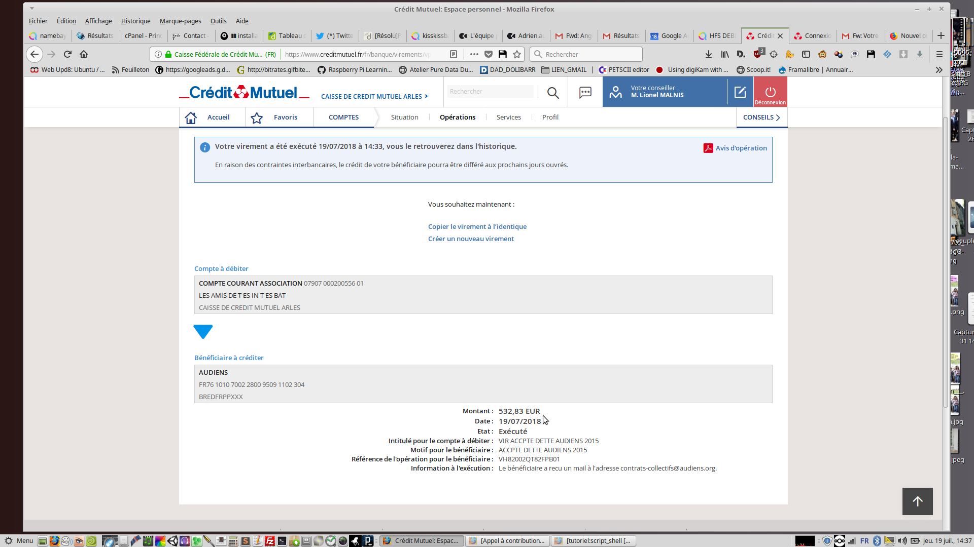Screen dimensions: 974x547
Task: Toggle Firefox reader view icon
Action: (x=454, y=54)
